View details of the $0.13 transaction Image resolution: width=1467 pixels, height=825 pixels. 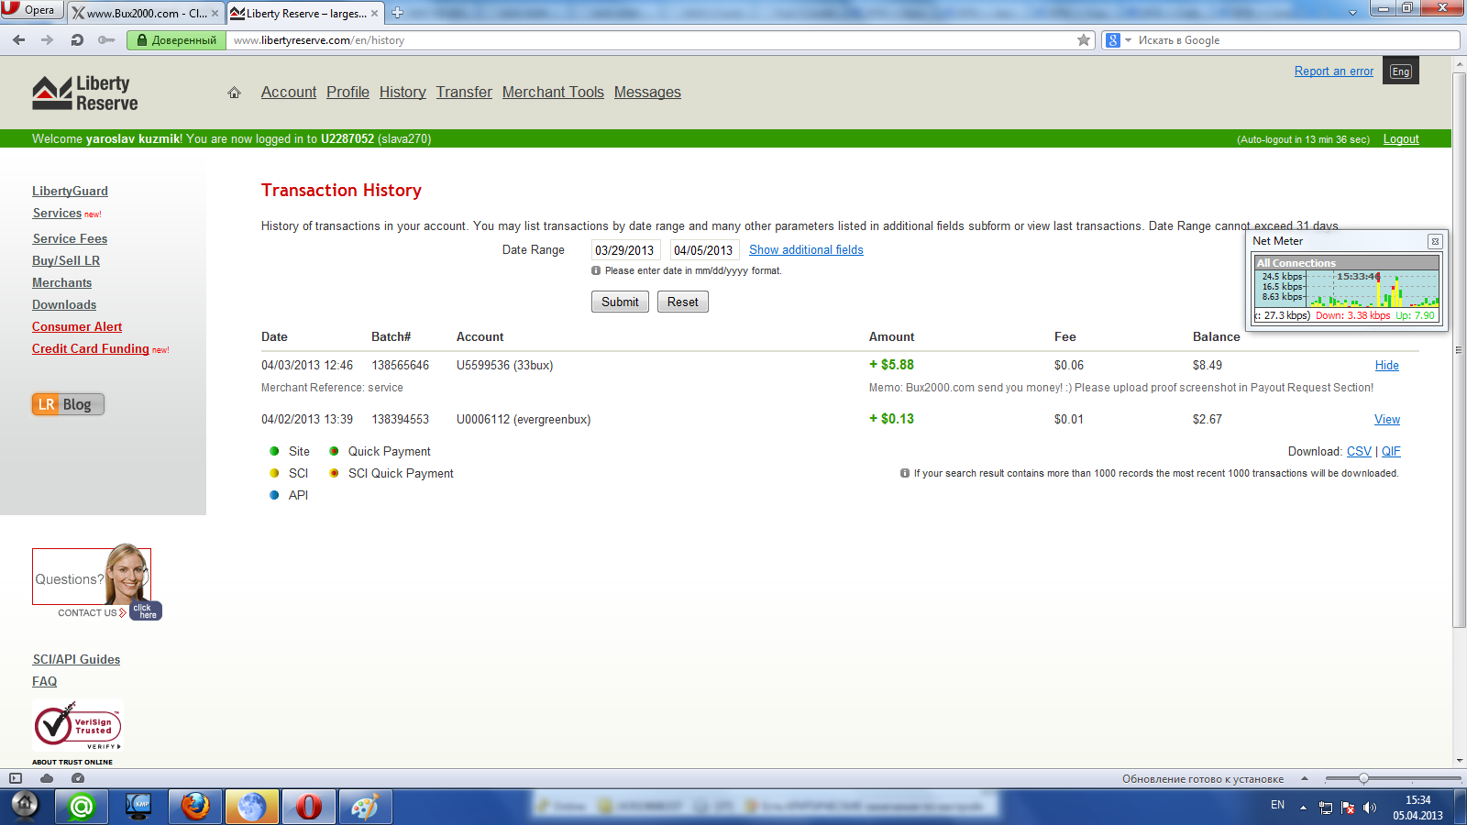click(x=1386, y=420)
